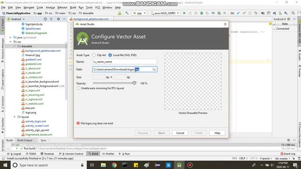Collapse the Run build node in Build Output
This screenshot has height=169, width=301.
[x=17, y=148]
